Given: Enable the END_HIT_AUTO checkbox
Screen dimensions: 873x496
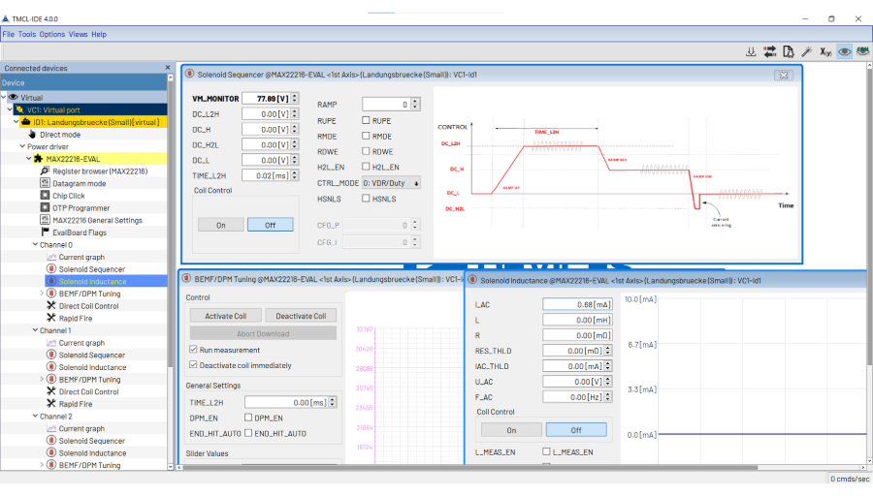Looking at the screenshot, I should (248, 433).
